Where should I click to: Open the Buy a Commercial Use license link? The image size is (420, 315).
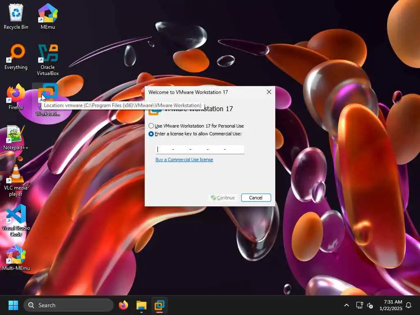184,160
